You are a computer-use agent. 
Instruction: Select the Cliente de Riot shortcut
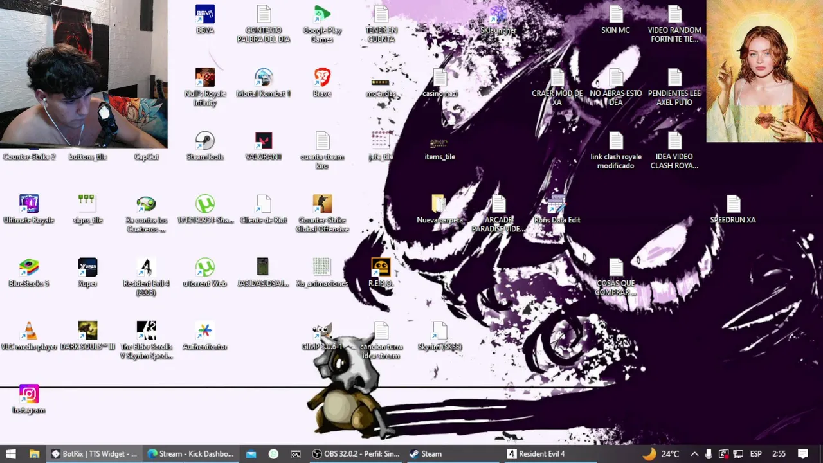(x=264, y=209)
